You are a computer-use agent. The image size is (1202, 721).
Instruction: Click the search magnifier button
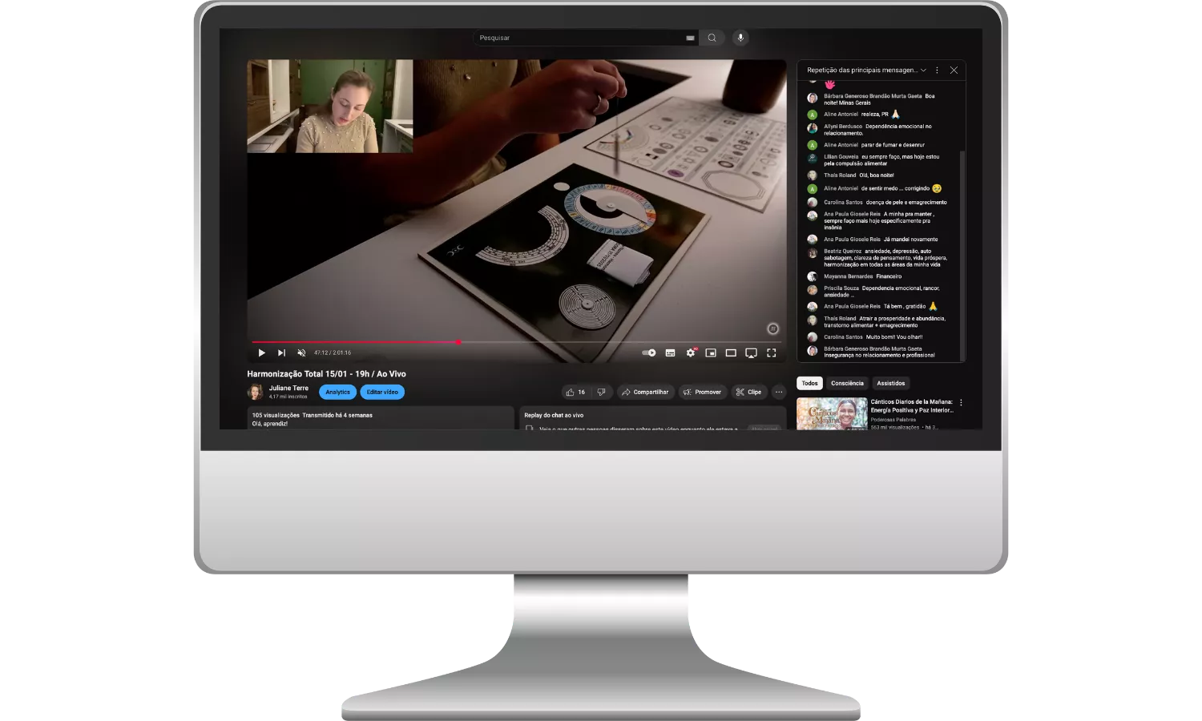712,38
